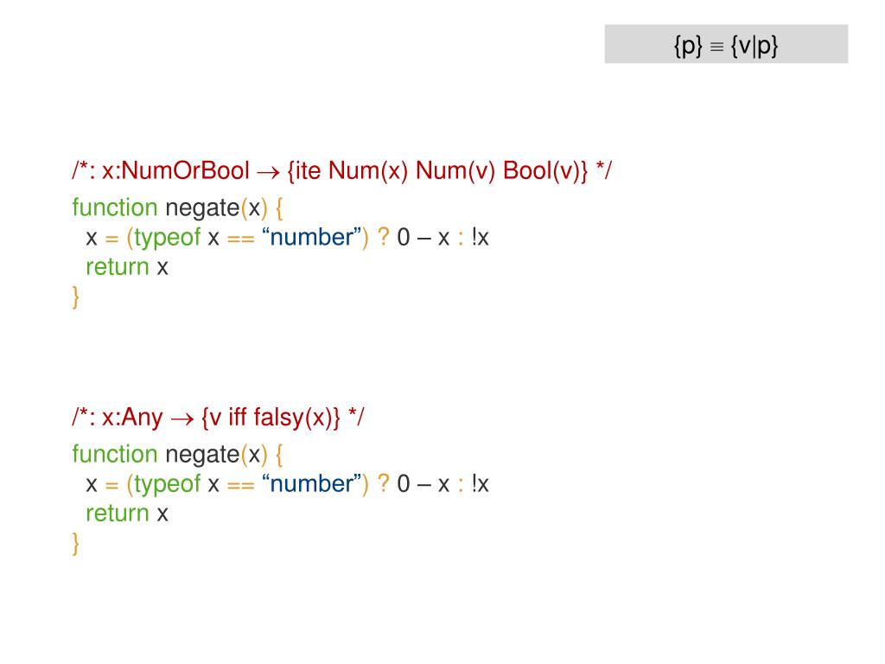Click the first "number" string literal
This screenshot has width=885, height=664.
coord(311,237)
